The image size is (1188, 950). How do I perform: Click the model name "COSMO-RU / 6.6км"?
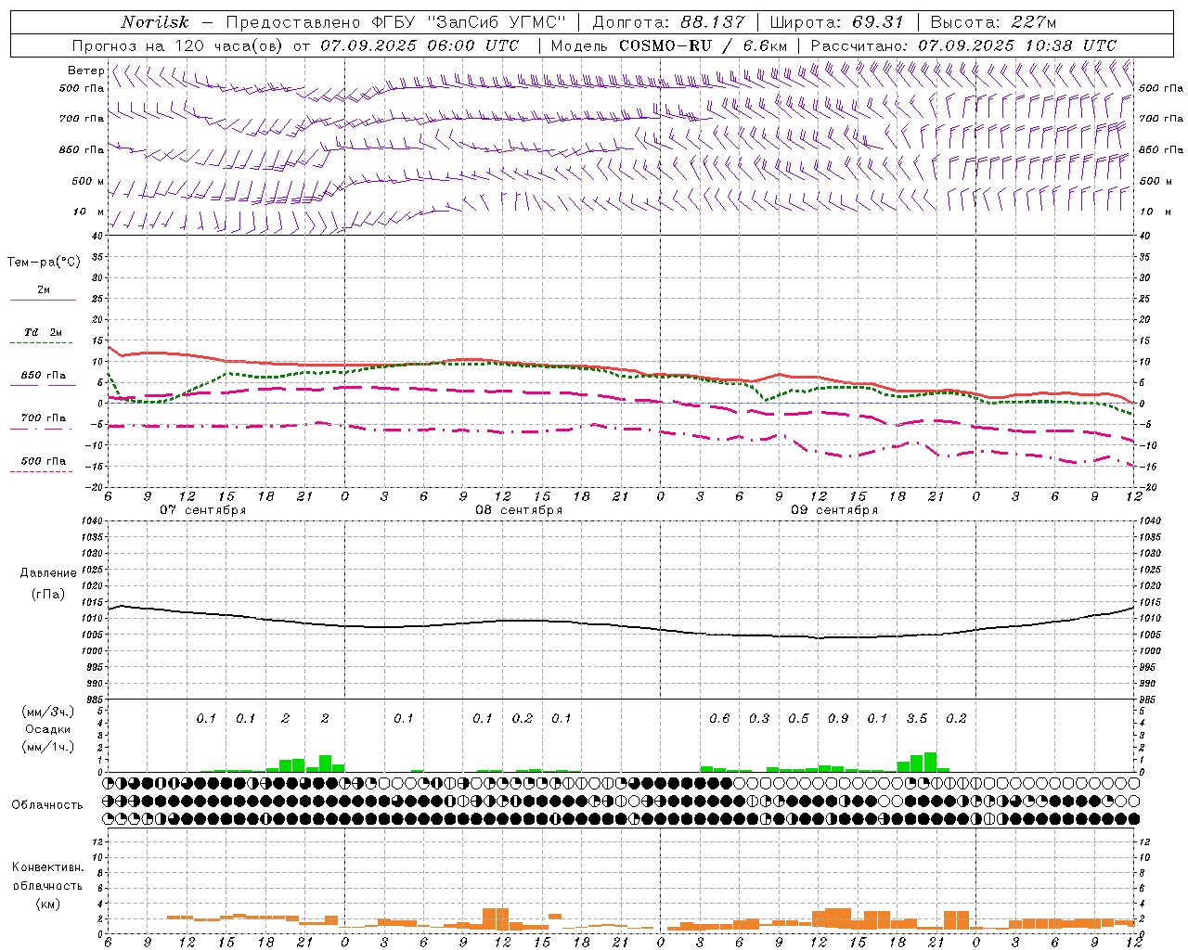[x=703, y=45]
